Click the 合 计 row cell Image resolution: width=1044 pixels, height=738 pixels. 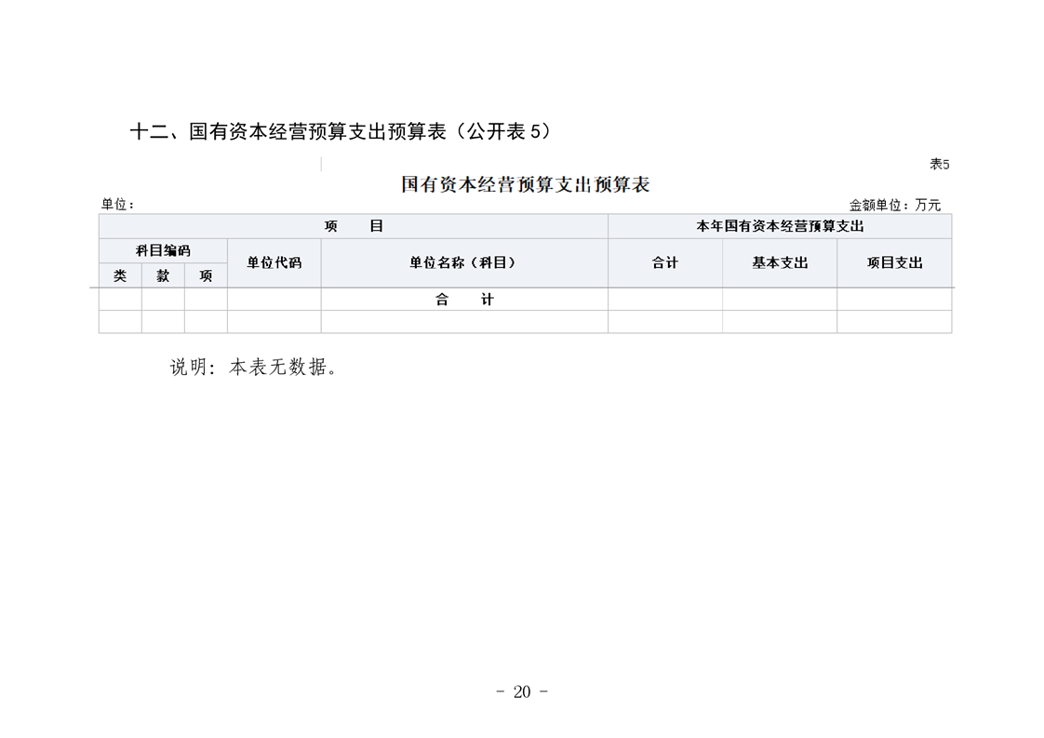click(464, 300)
